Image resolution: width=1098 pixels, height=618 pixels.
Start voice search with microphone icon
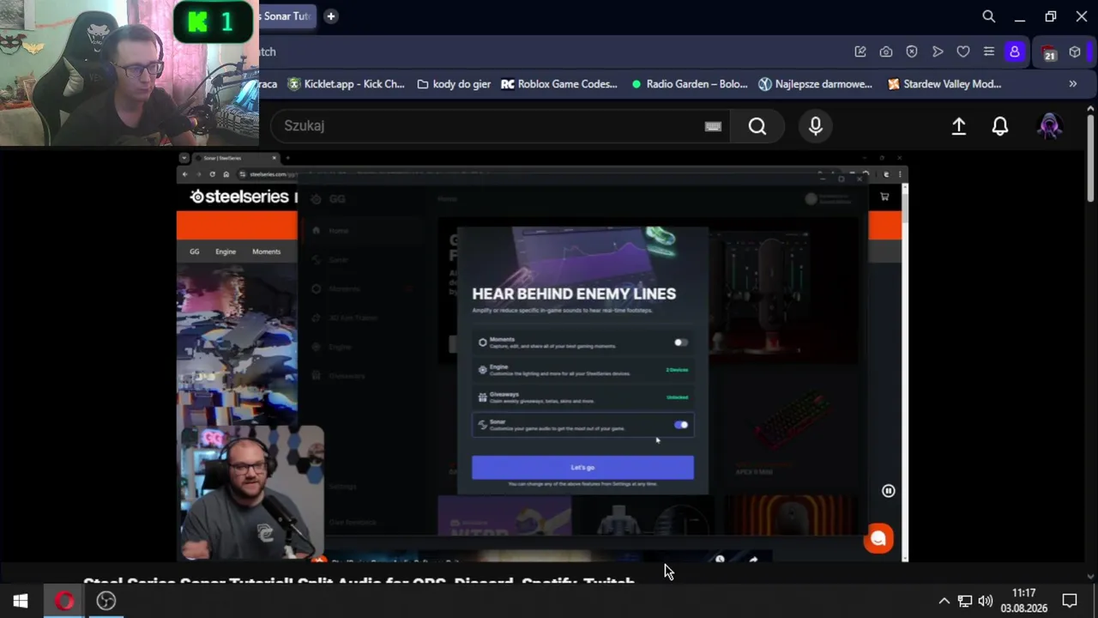coord(816,126)
